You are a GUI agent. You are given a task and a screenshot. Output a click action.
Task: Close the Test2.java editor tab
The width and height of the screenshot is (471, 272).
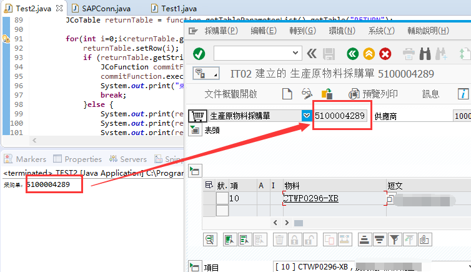59,8
